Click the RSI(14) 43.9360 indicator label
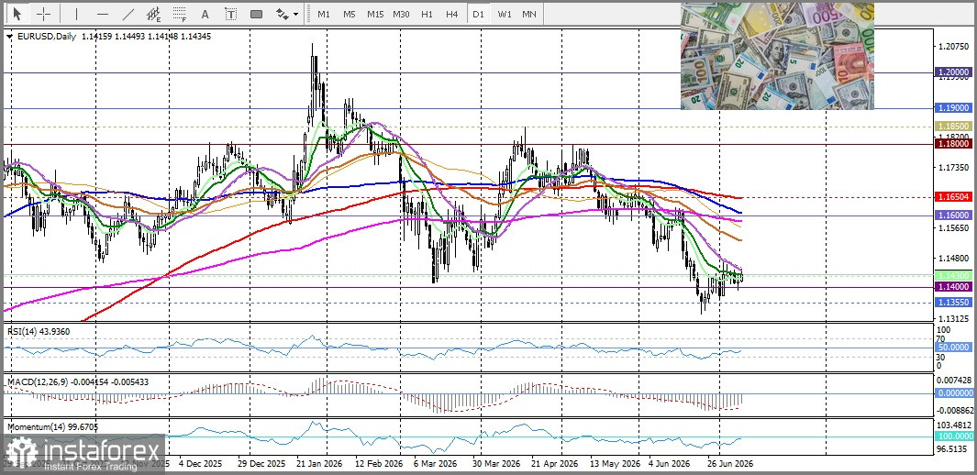This screenshot has width=977, height=475. click(39, 331)
